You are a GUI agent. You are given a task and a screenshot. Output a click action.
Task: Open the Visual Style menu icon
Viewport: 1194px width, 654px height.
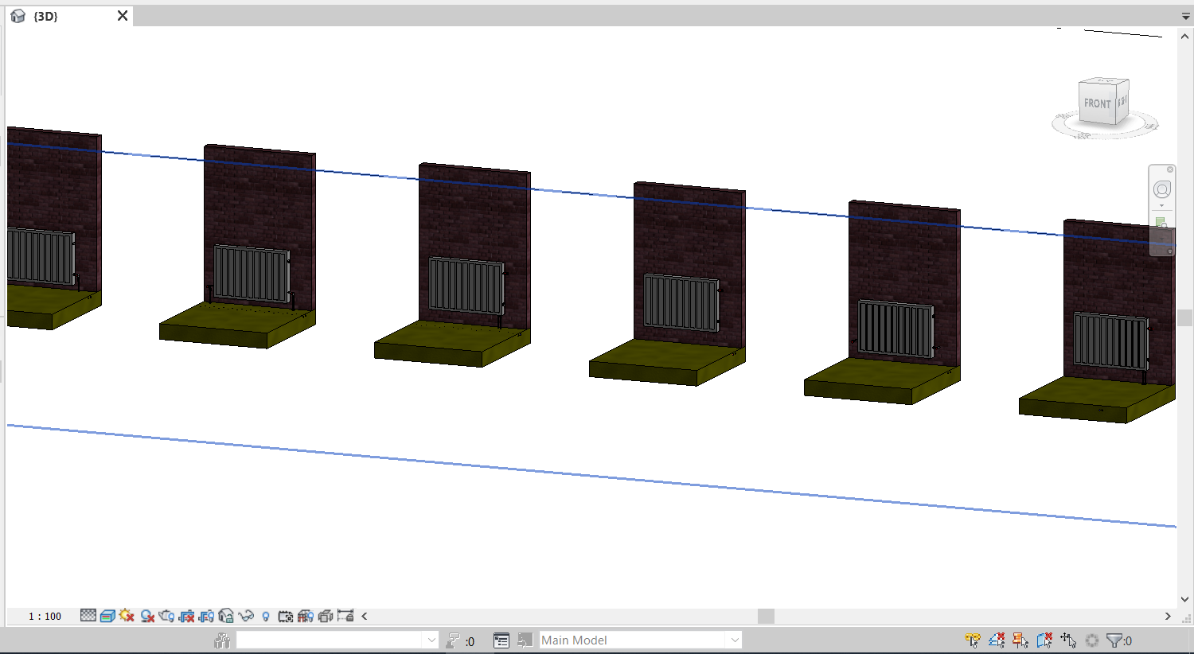[x=107, y=616]
